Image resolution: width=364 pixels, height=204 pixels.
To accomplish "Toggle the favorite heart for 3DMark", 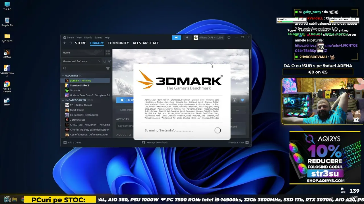I will coord(242,100).
